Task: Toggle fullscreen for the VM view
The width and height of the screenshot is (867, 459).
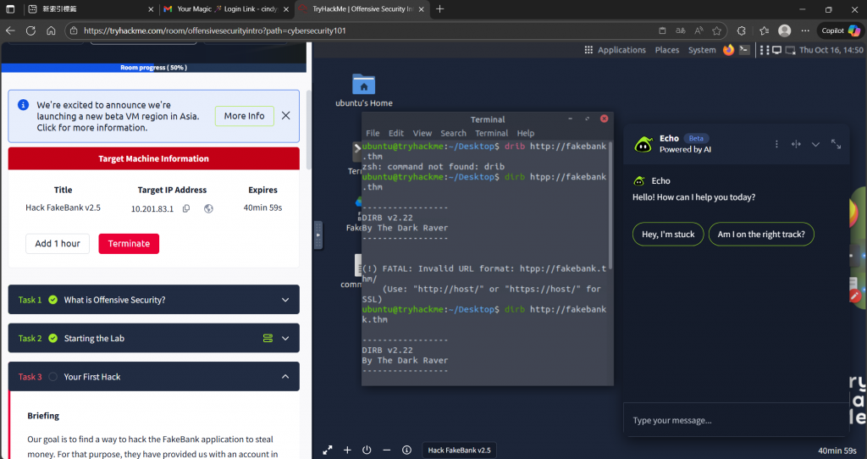Action: click(328, 451)
